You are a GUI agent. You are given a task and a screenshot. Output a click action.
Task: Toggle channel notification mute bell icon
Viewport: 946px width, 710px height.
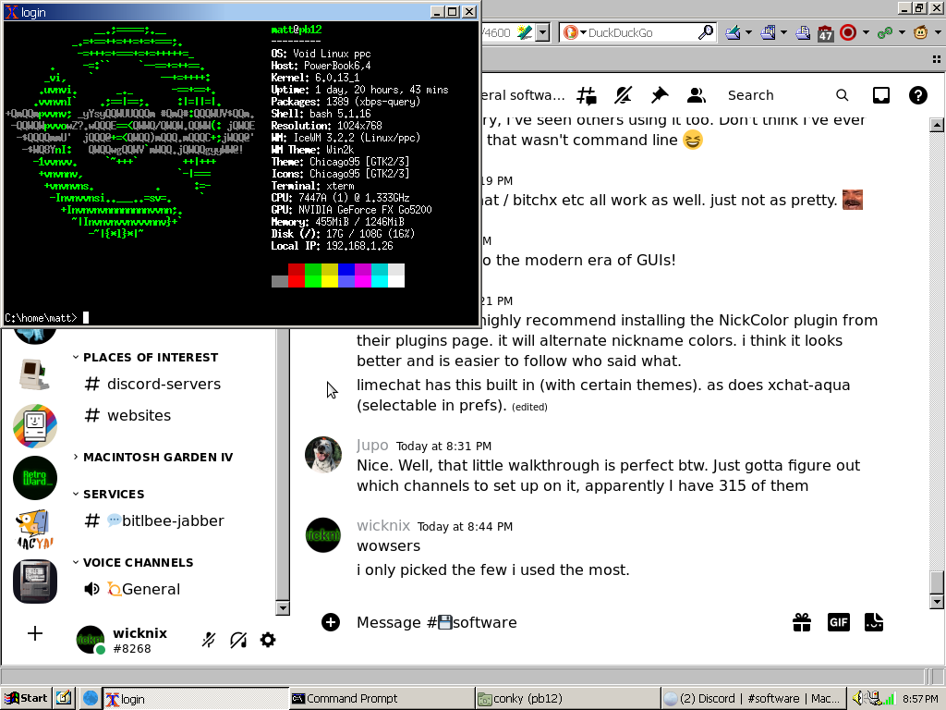tap(624, 95)
